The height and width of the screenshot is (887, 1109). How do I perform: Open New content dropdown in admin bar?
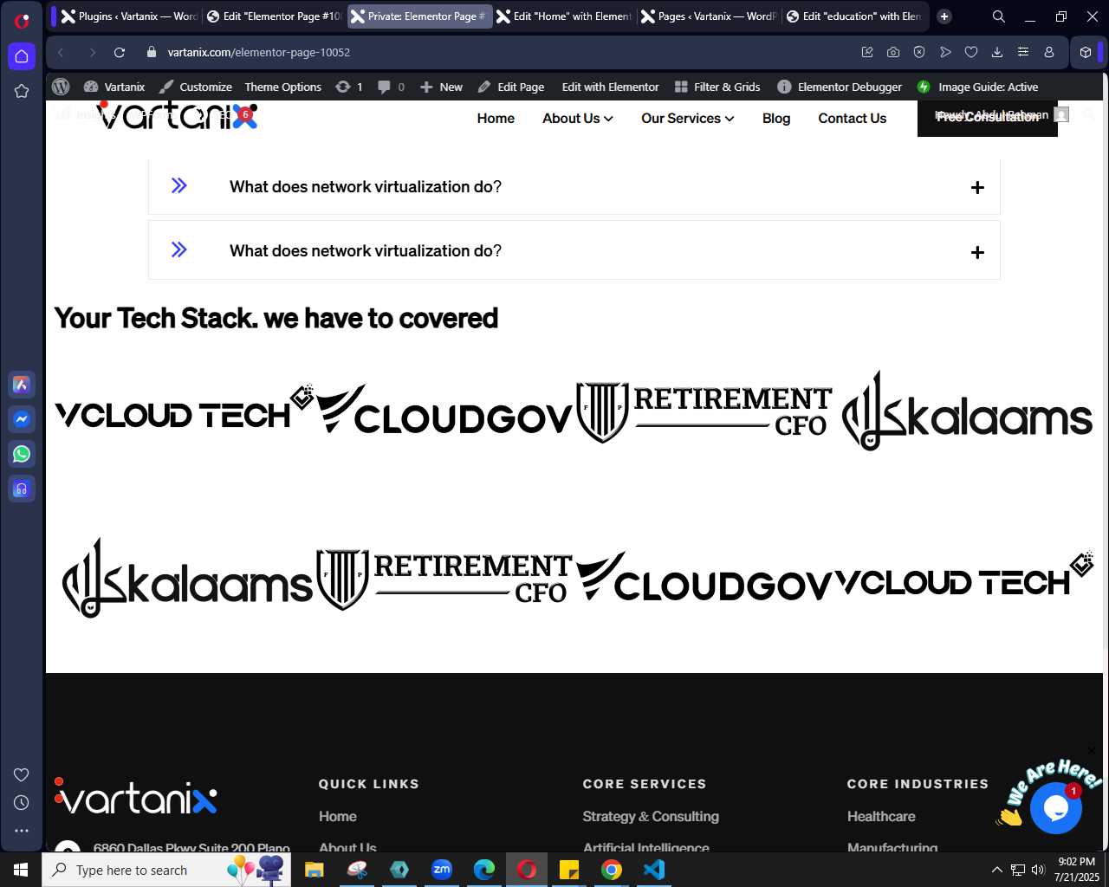point(442,87)
